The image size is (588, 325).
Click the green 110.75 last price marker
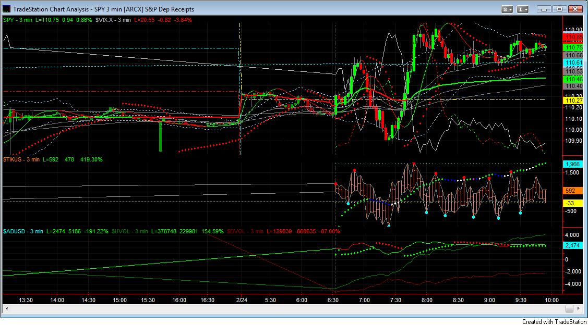click(574, 47)
